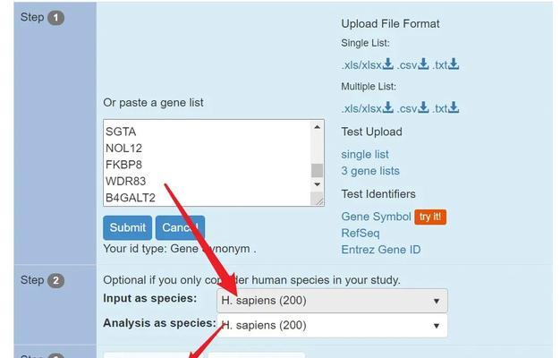The width and height of the screenshot is (560, 358).
Task: Click inside the pasted gene list textarea
Action: tap(208, 163)
